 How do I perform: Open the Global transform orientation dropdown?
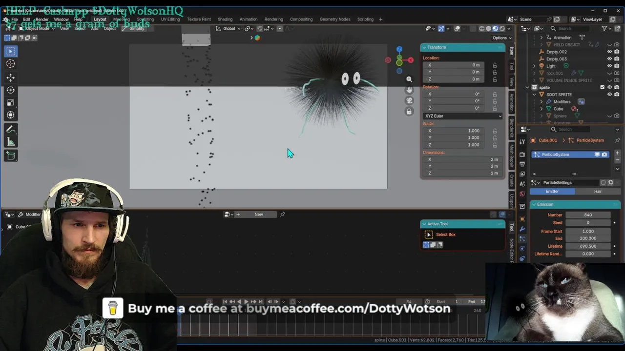click(229, 29)
